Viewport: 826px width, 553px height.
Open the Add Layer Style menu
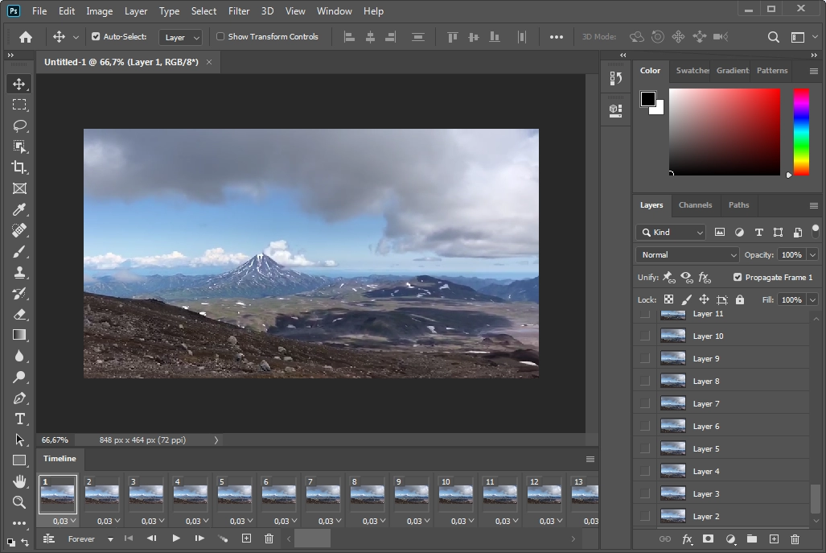point(686,539)
